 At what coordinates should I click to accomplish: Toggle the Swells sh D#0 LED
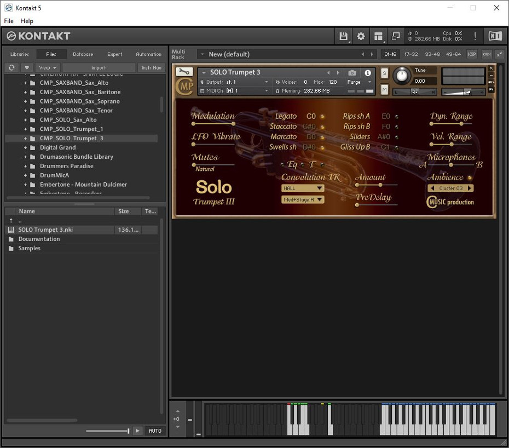(x=322, y=147)
